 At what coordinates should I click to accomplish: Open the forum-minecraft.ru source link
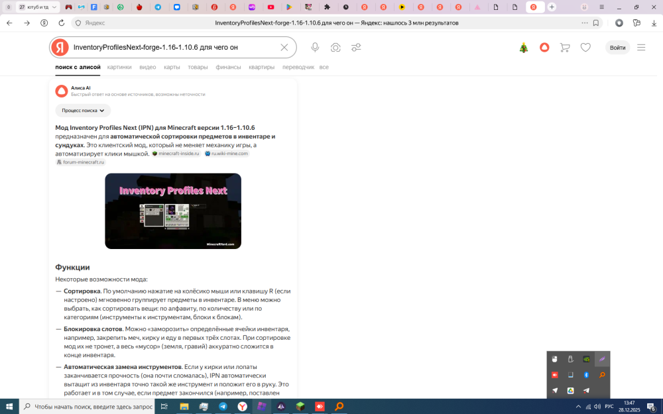[x=80, y=162]
